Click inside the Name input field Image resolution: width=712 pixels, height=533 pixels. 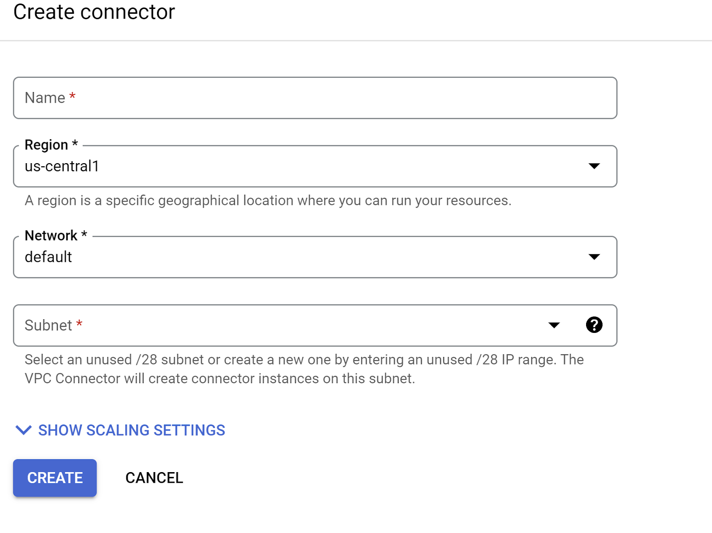(x=311, y=98)
